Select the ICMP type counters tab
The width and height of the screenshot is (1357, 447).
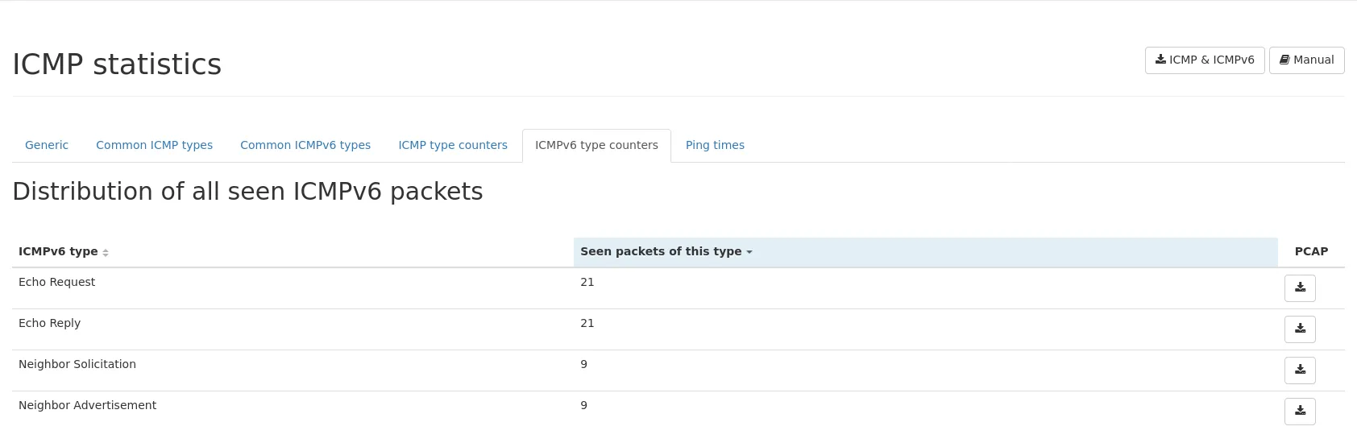tap(453, 146)
